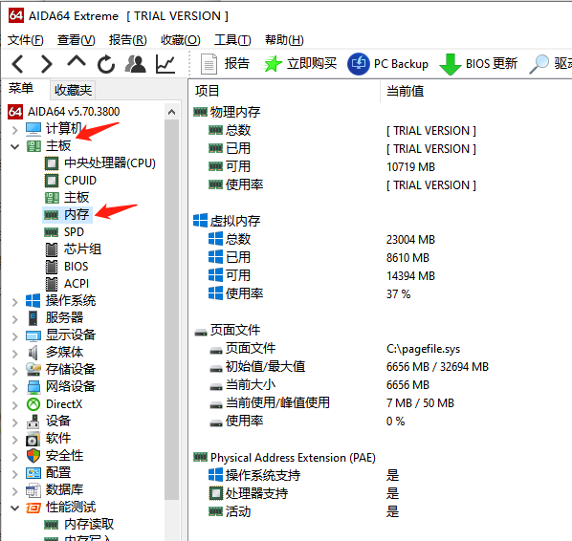This screenshot has width=572, height=541.
Task: Go back with the left arrow toolbar icon
Action: [x=18, y=64]
